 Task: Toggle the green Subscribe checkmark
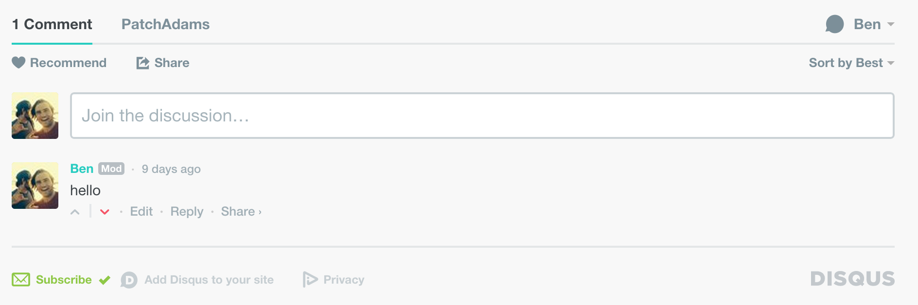click(105, 280)
